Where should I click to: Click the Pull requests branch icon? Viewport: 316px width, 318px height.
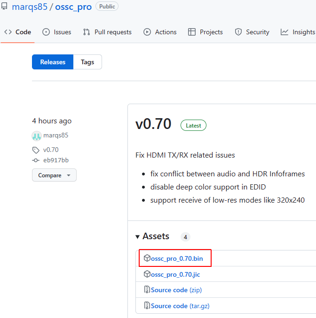coord(87,32)
